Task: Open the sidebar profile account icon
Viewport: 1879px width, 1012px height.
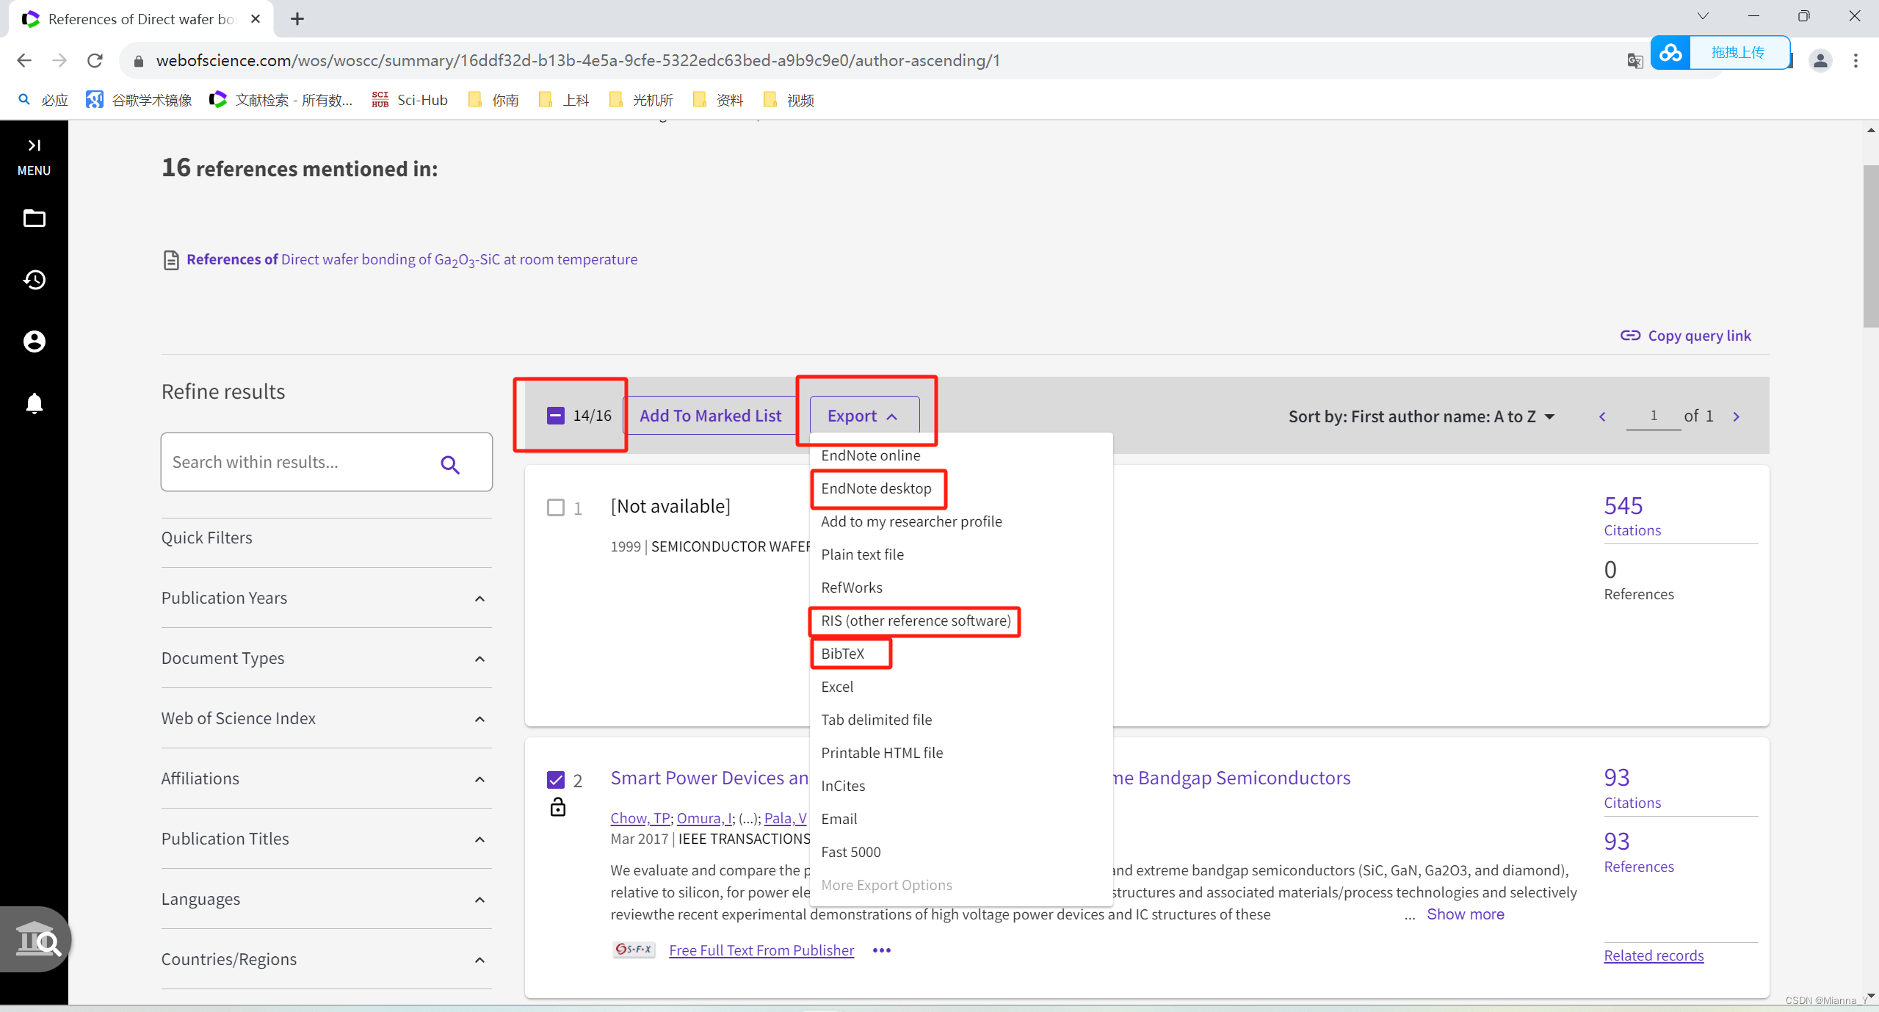Action: tap(34, 341)
